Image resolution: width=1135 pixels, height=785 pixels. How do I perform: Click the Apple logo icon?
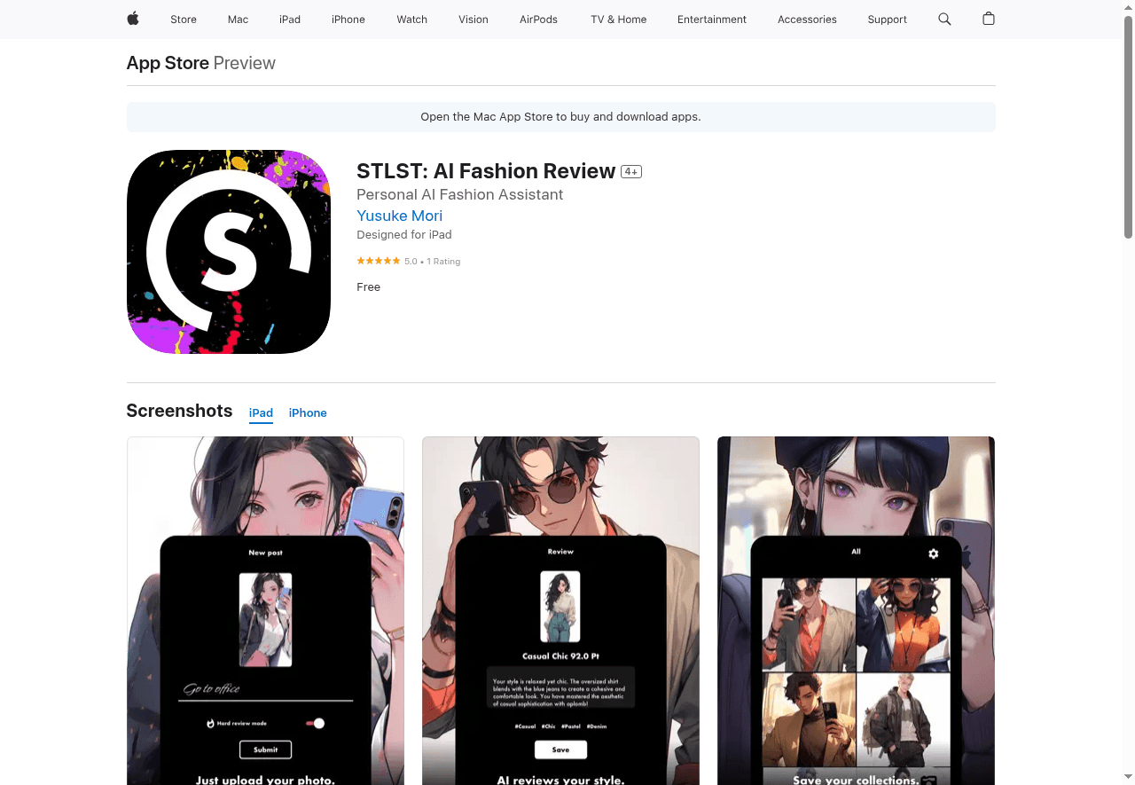pyautogui.click(x=133, y=19)
